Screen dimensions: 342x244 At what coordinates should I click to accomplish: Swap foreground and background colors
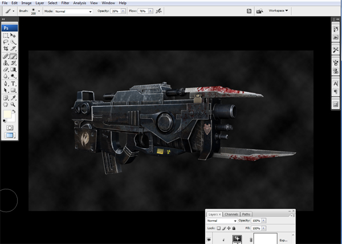[14, 111]
